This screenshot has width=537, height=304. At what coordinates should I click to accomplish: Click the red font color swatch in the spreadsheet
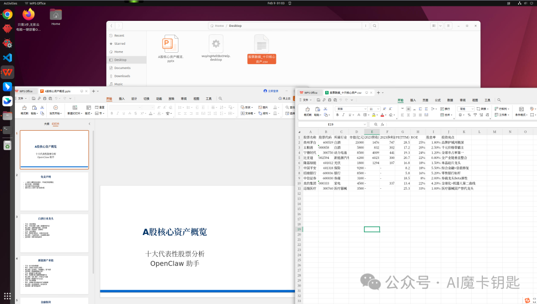point(382,115)
